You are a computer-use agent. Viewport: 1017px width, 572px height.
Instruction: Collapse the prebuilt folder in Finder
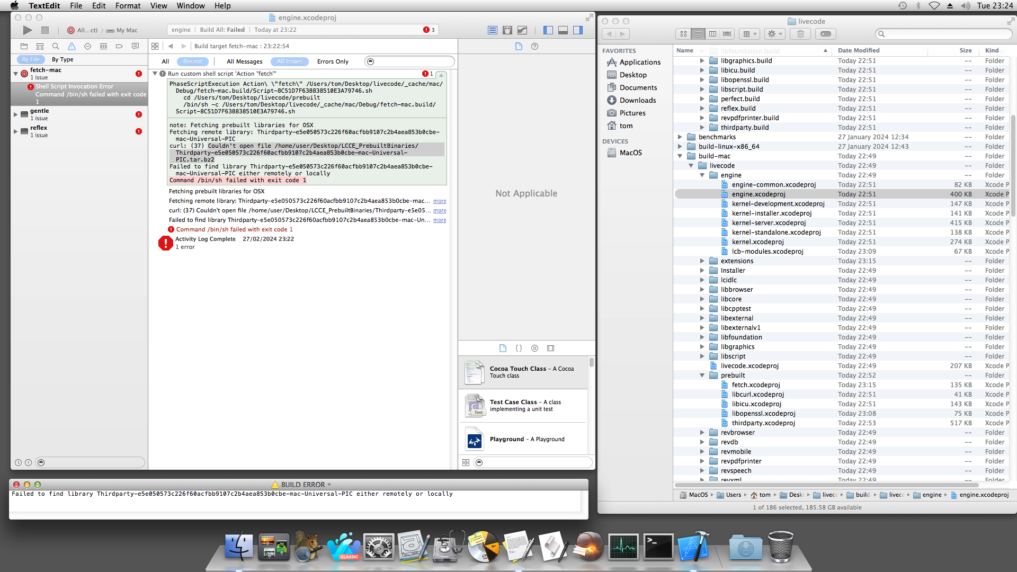(702, 376)
